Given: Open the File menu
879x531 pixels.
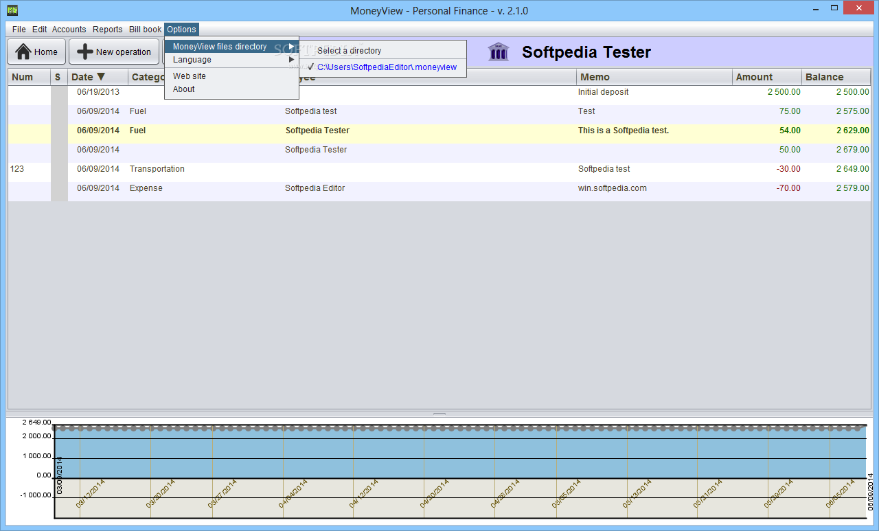Looking at the screenshot, I should 19,30.
